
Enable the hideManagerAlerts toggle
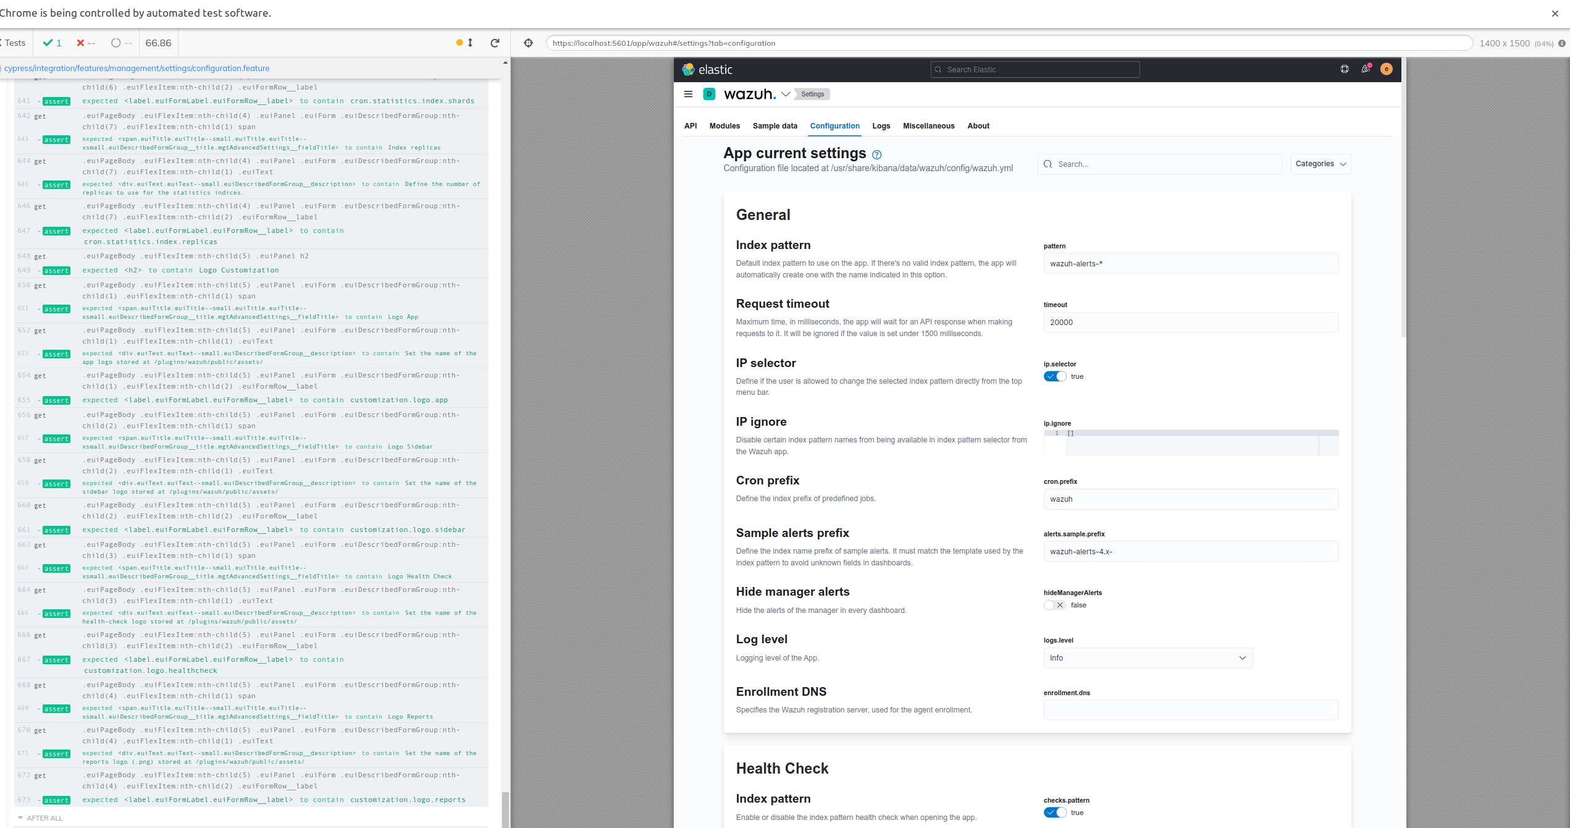[x=1054, y=605]
